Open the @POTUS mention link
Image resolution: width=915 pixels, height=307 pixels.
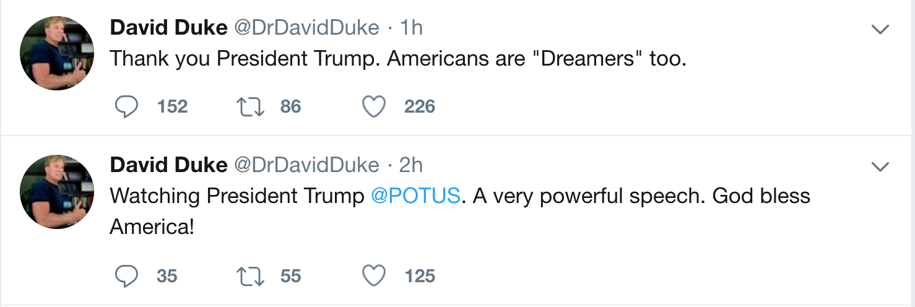coord(415,196)
